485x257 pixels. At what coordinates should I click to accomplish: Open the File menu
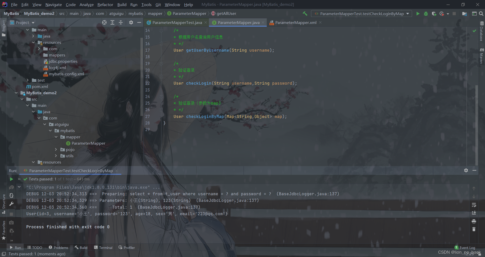(14, 5)
